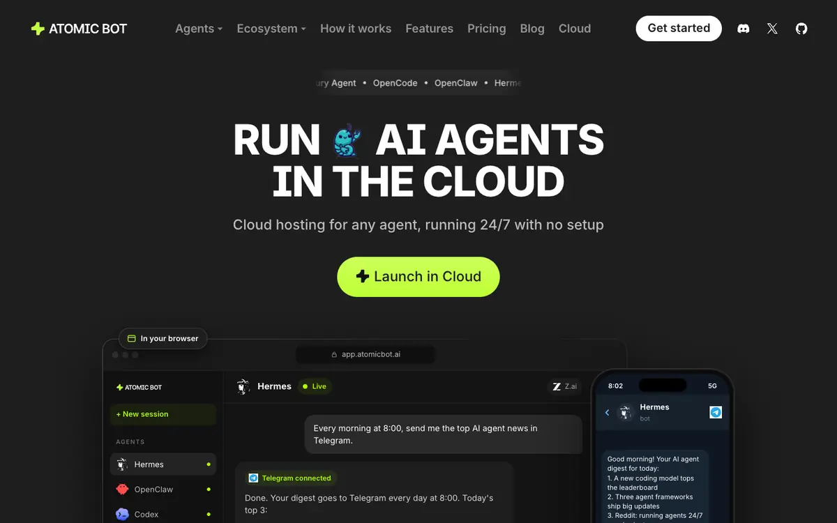
Task: Open the How it works page
Action: click(x=356, y=29)
